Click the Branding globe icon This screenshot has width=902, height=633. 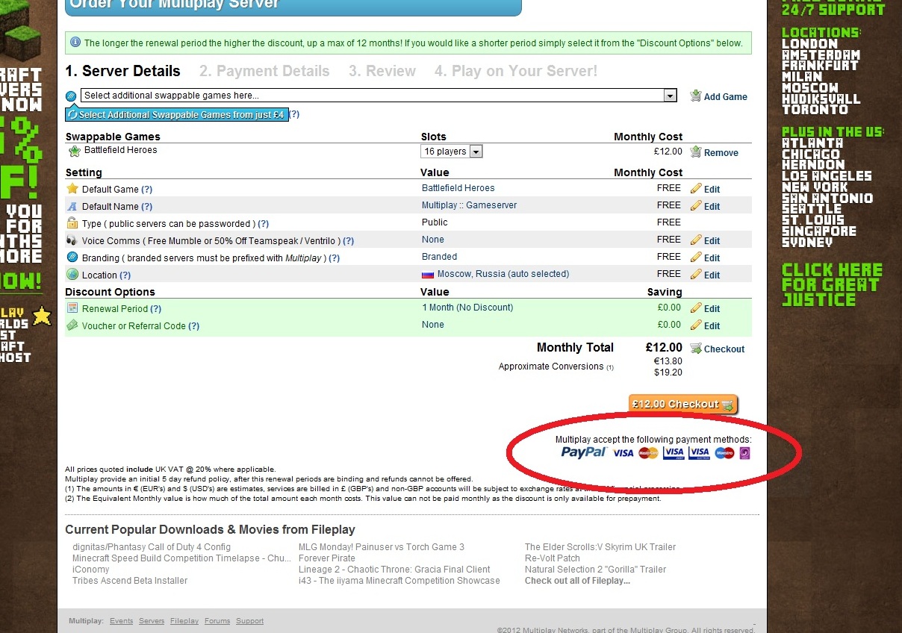click(x=72, y=257)
